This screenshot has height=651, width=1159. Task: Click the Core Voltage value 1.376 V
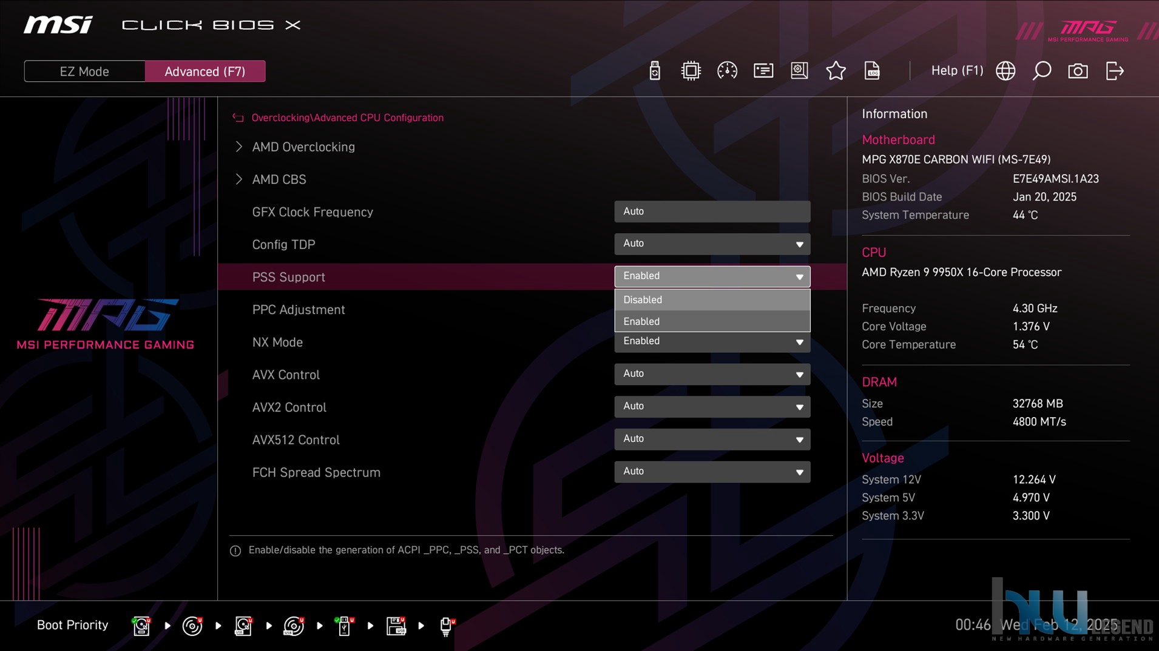point(1031,327)
